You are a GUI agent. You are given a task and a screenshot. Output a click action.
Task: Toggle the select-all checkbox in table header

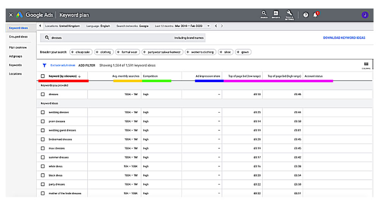(x=43, y=76)
